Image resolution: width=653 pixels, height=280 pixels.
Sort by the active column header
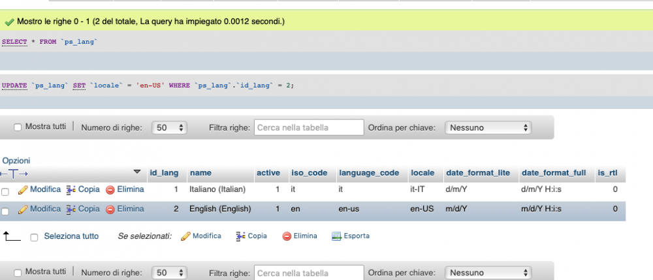coord(268,173)
